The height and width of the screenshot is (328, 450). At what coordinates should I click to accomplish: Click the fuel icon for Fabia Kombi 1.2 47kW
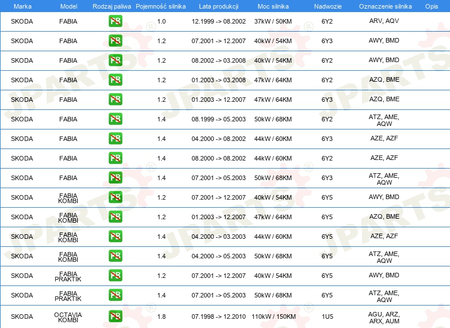point(115,217)
